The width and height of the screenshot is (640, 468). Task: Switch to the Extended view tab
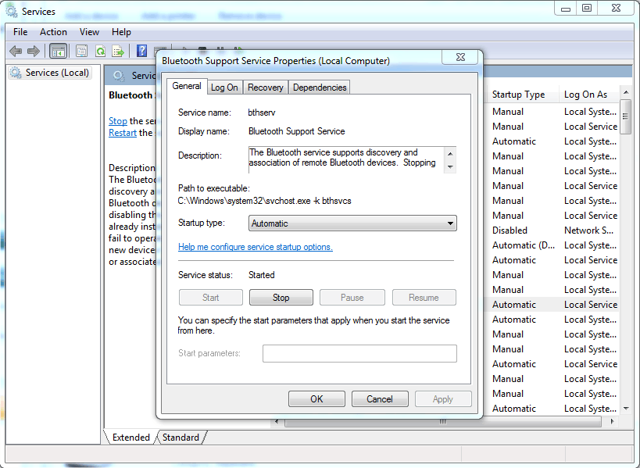[131, 438]
